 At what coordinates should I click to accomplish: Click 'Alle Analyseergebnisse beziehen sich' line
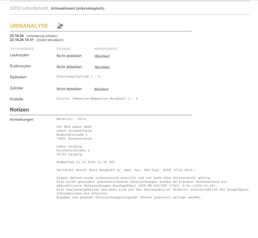[153, 190]
